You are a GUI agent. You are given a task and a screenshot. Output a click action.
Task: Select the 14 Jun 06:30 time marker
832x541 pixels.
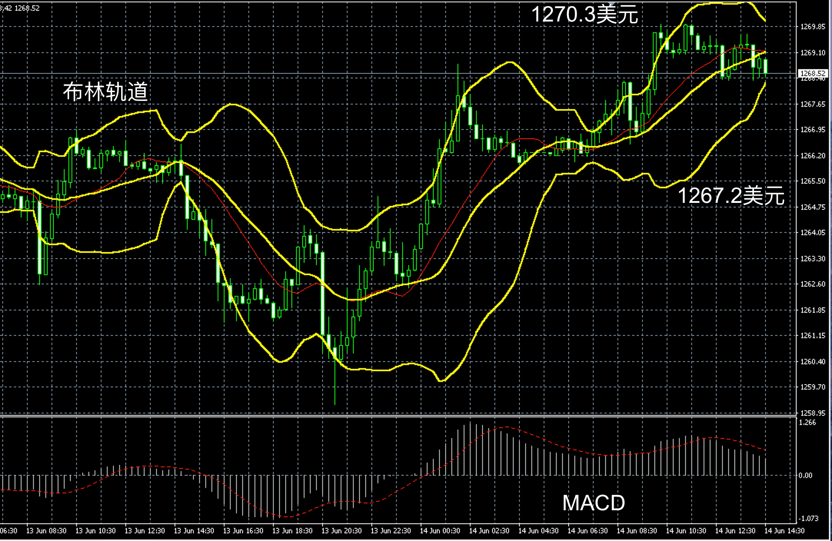[x=587, y=531]
